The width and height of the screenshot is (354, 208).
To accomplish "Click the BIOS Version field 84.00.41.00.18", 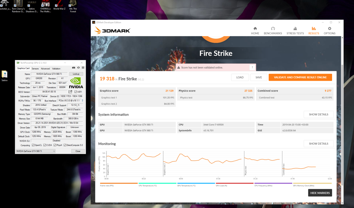I will [x=49, y=92].
